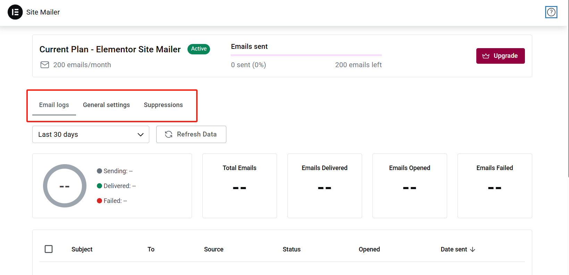Switch to the General settings tab

pos(106,105)
